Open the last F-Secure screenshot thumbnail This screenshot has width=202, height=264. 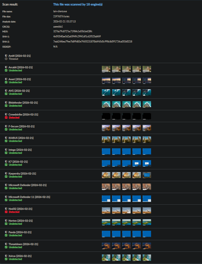coord(147,128)
